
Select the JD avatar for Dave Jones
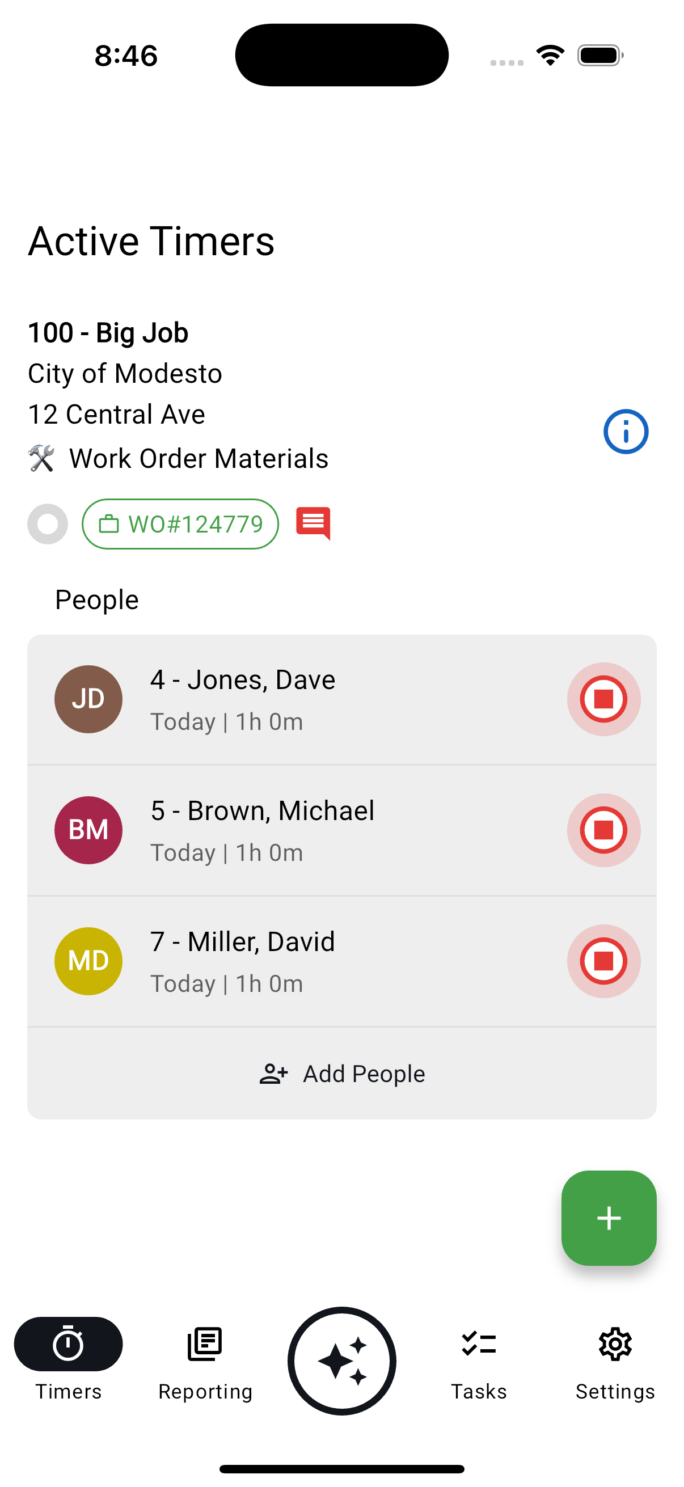pyautogui.click(x=88, y=699)
